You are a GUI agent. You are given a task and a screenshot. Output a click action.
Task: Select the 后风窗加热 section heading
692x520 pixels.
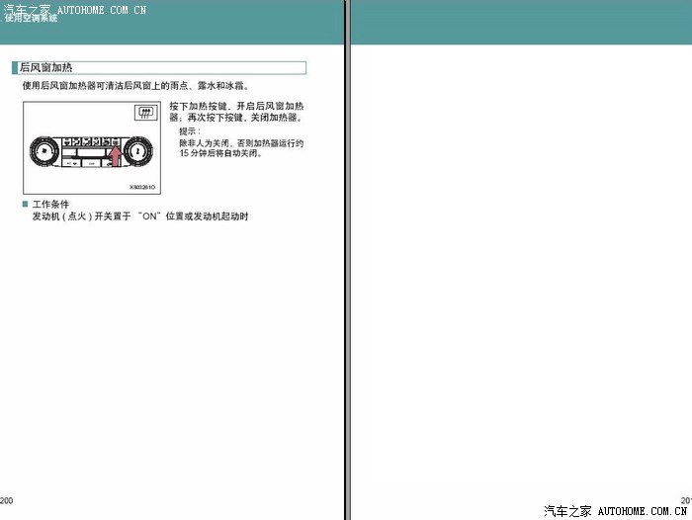click(46, 68)
